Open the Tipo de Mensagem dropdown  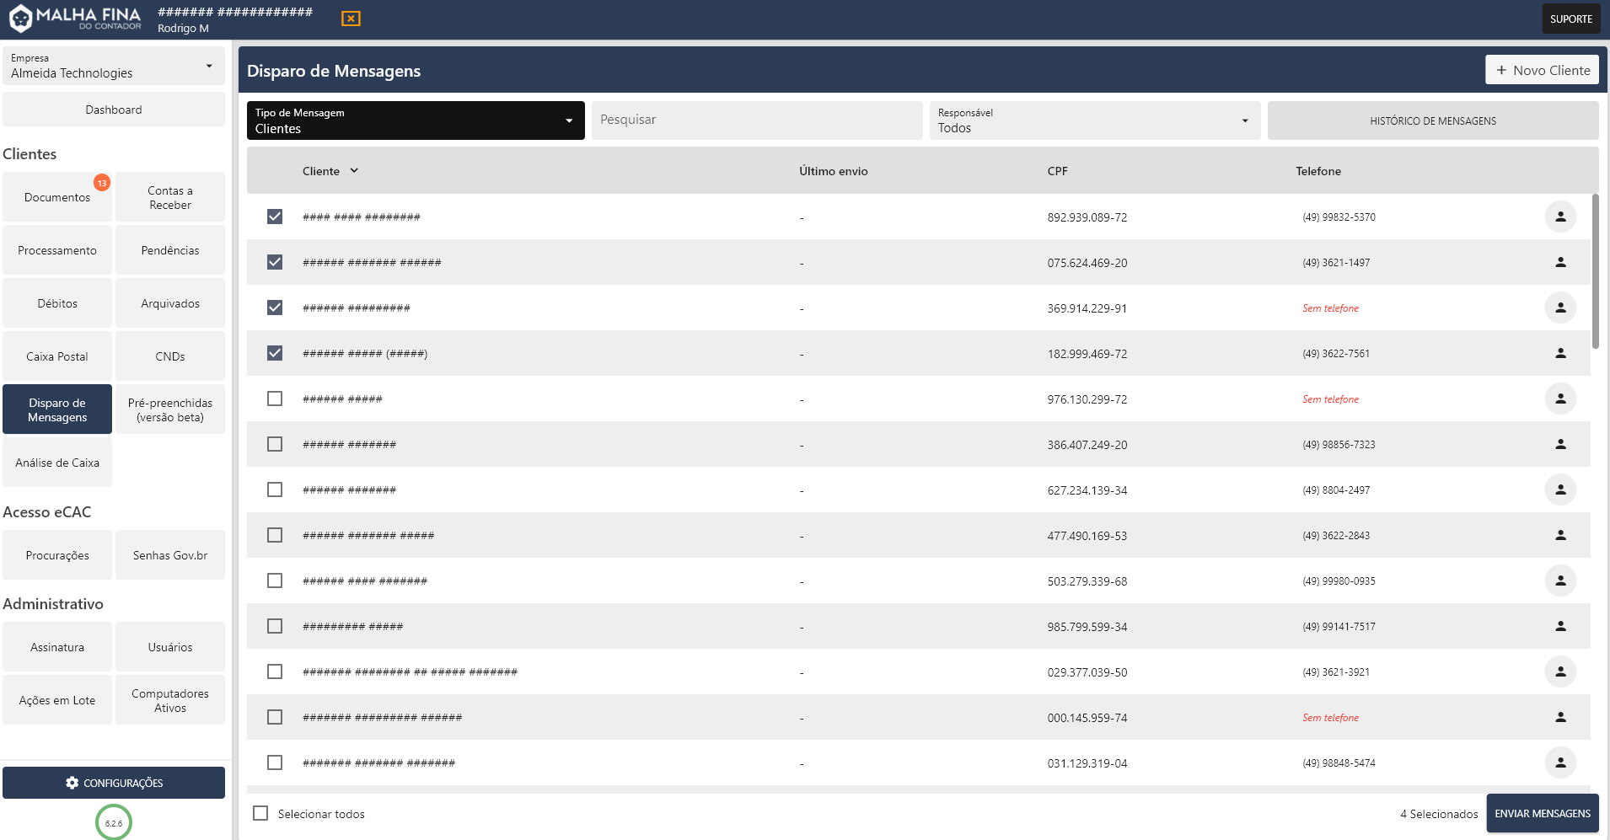(x=415, y=120)
